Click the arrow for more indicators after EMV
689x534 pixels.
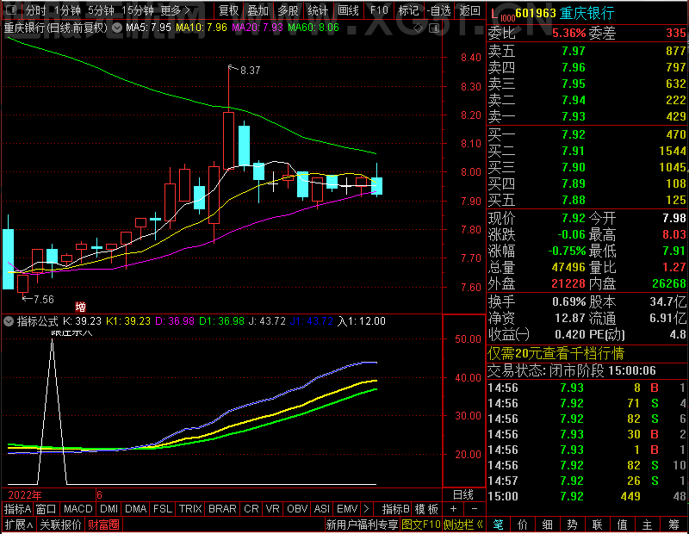(x=367, y=509)
